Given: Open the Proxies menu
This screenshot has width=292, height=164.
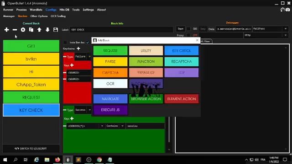Looking at the screenshot, I should point(21,10).
